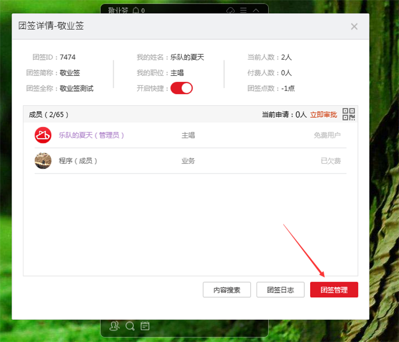Click the 团签ID value 7474
This screenshot has height=342, width=399.
68,57
